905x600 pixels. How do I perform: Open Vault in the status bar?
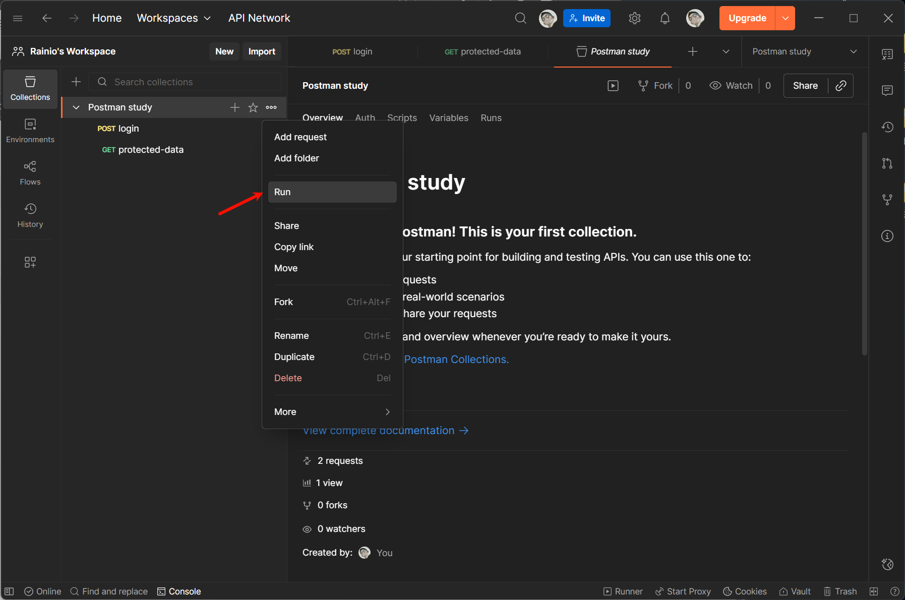pyautogui.click(x=795, y=591)
